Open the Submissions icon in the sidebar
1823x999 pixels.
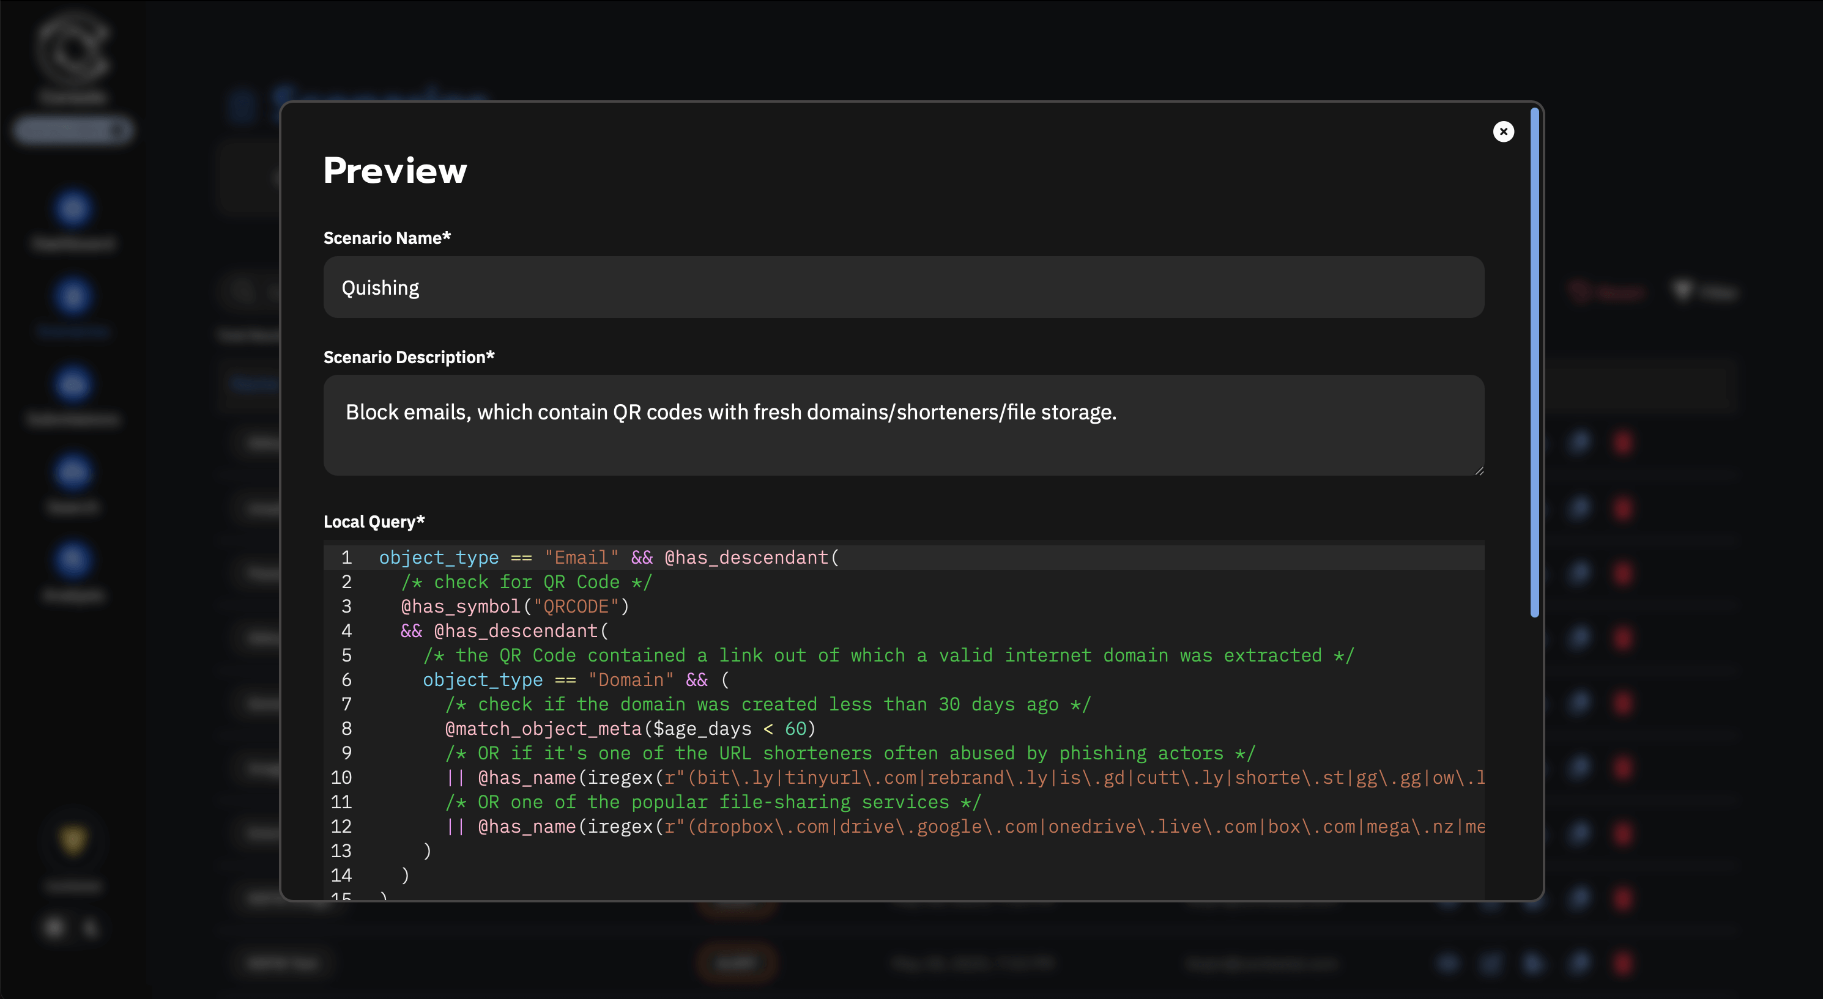tap(73, 383)
